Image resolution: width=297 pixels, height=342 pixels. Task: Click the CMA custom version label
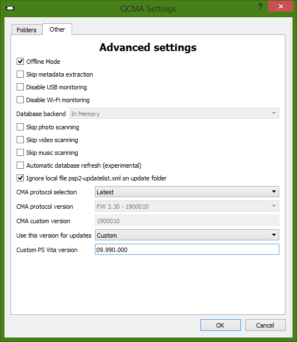[x=43, y=221]
